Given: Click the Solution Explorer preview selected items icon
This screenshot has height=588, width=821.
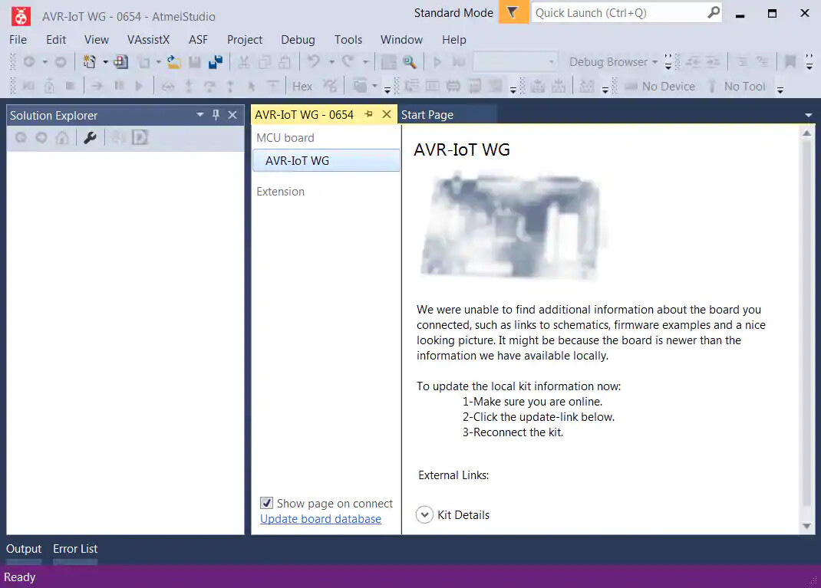Looking at the screenshot, I should 140,137.
